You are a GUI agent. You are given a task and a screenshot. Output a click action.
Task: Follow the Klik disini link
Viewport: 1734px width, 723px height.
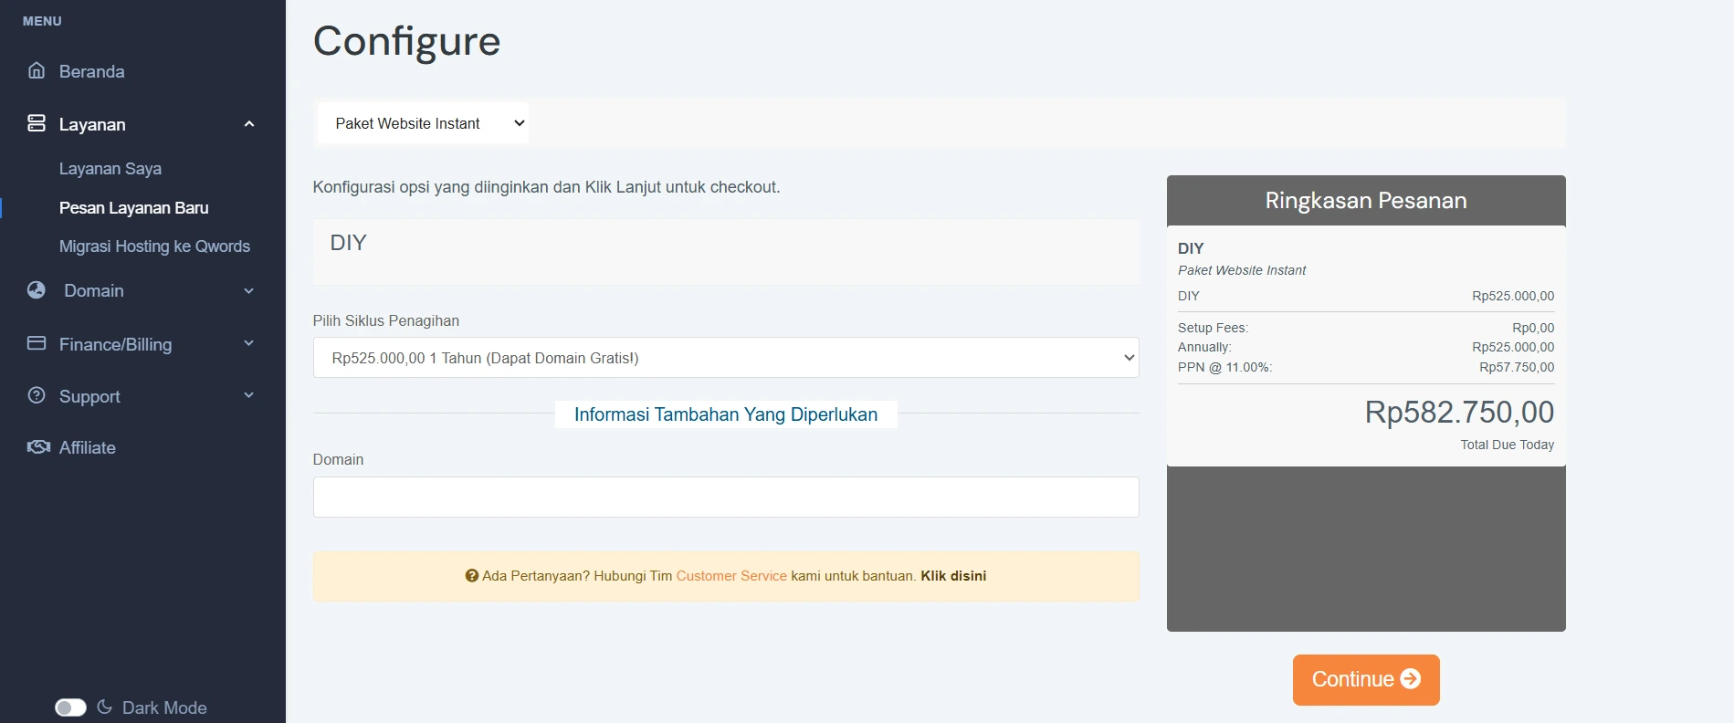[x=953, y=576]
